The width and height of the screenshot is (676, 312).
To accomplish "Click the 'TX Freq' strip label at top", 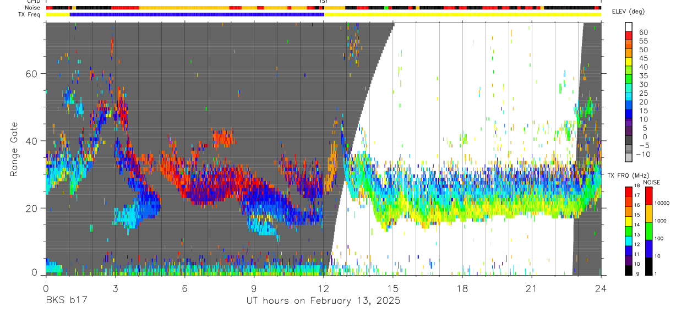I will point(28,14).
